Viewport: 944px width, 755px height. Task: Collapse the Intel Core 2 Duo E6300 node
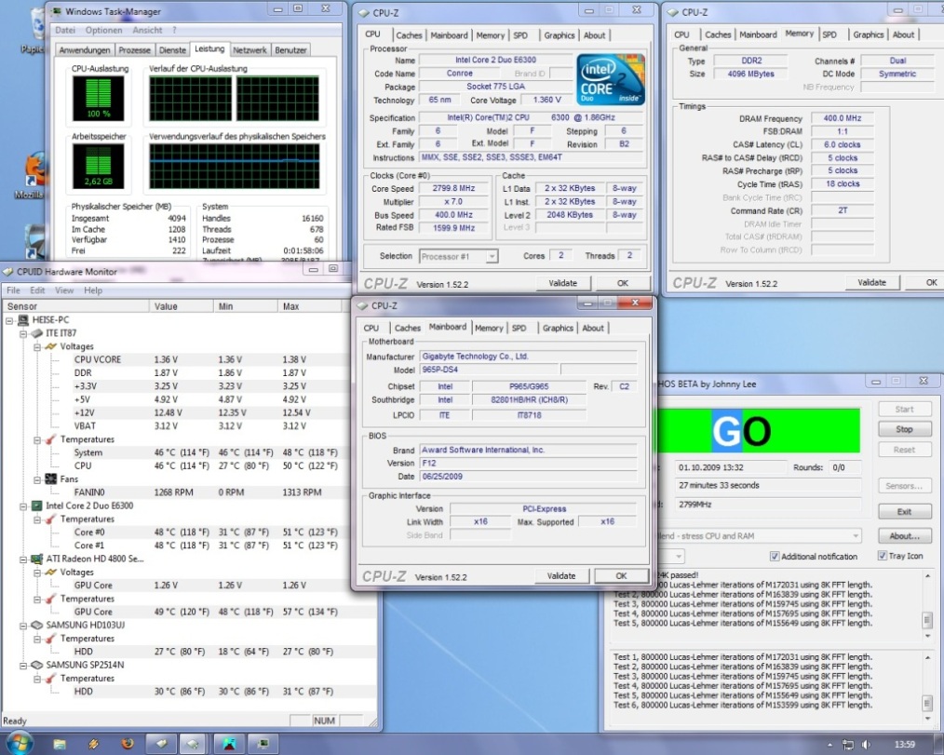(23, 506)
